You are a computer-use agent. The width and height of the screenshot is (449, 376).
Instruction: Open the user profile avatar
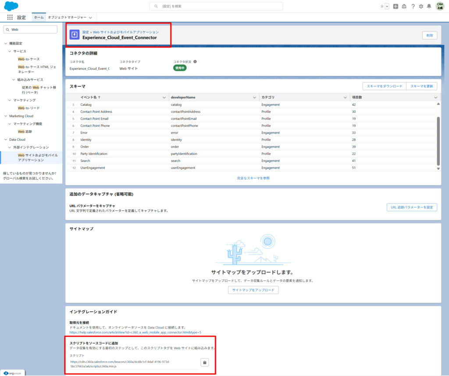pos(440,6)
